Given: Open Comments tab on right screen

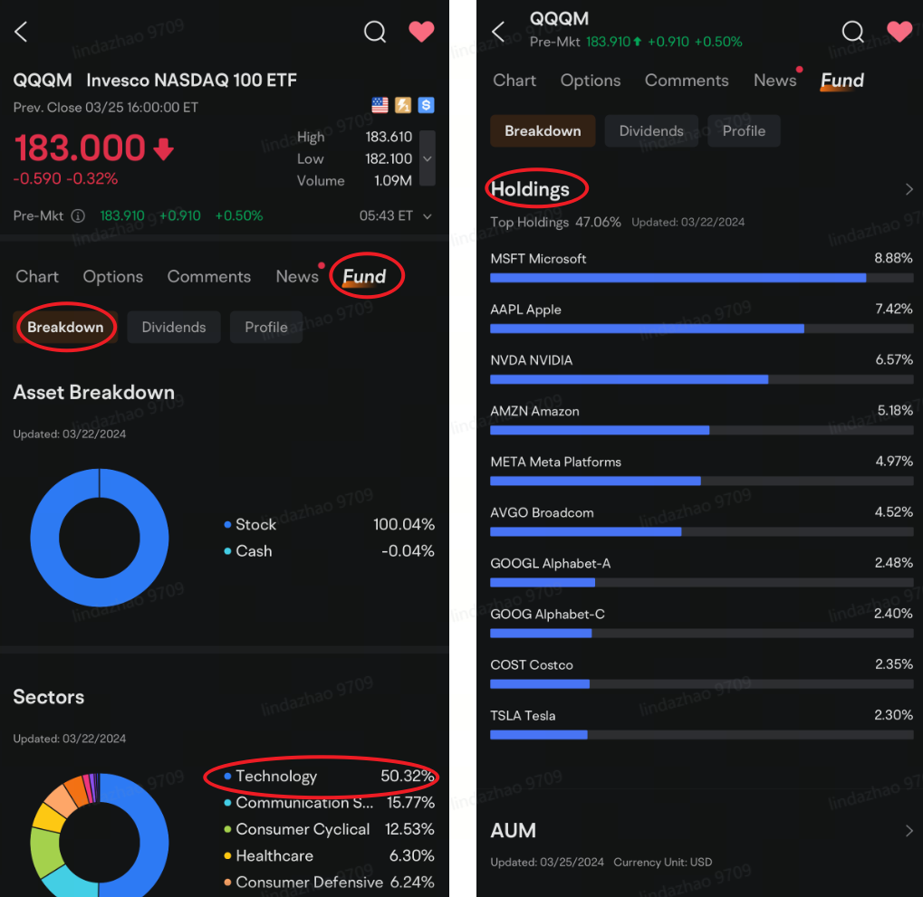Looking at the screenshot, I should 687,81.
